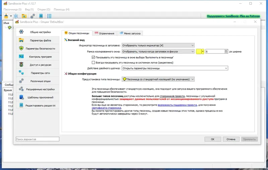Switch to Опции песочницы tab
The image size is (268, 170).
click(x=77, y=33)
